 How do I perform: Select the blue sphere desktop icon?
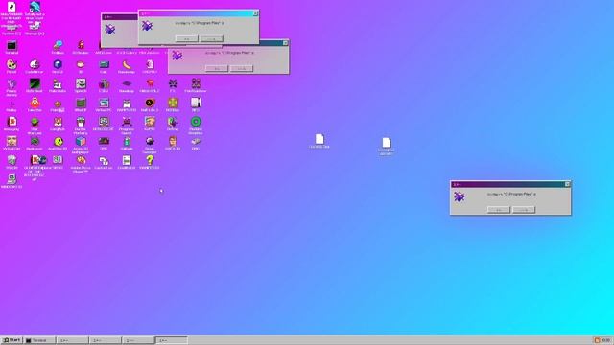click(x=58, y=64)
